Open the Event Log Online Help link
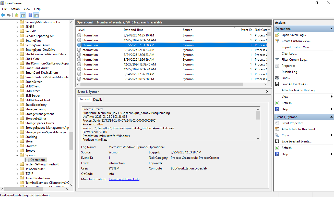The image size is (334, 197). point(124,179)
